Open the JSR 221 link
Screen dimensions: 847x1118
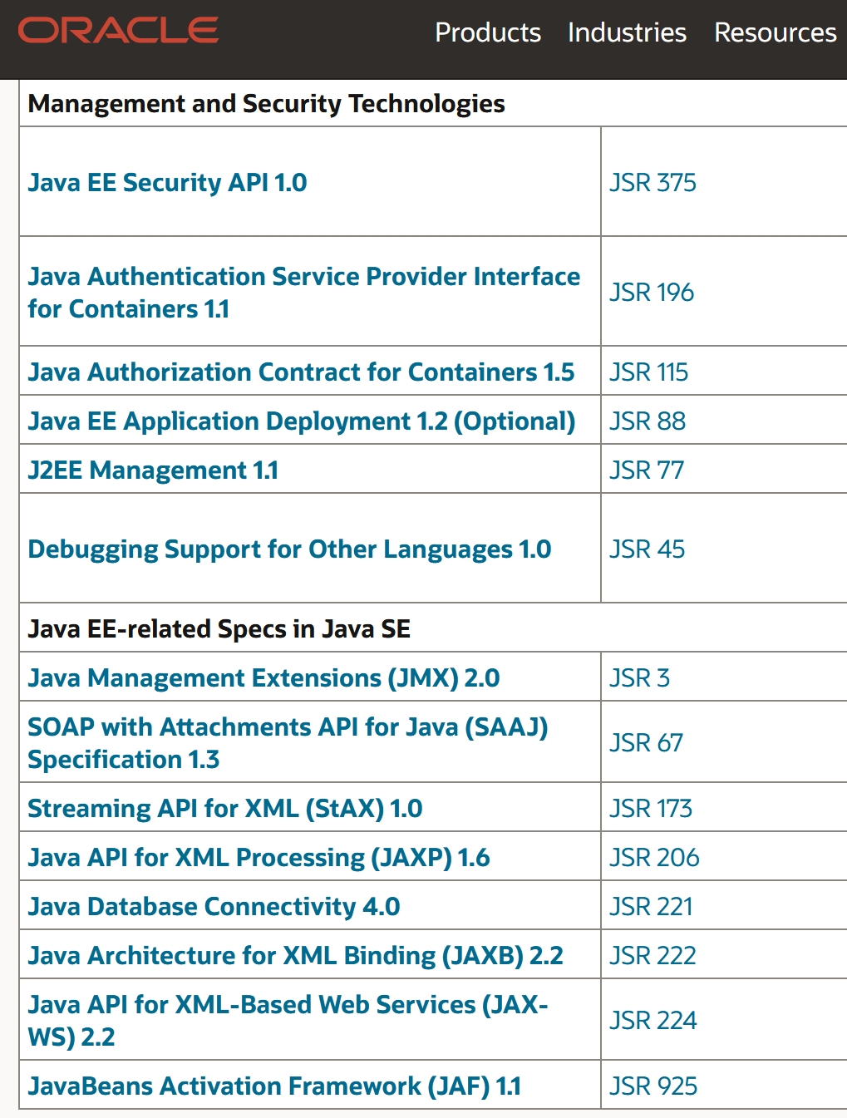(651, 906)
